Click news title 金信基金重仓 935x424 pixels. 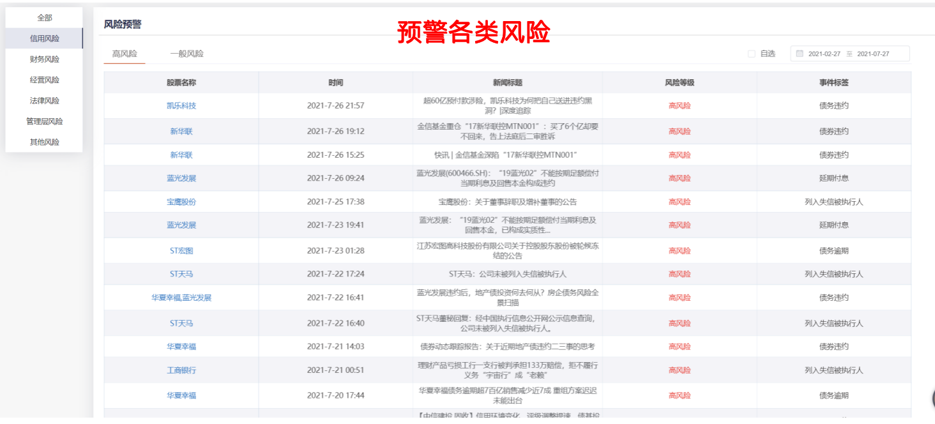pos(508,132)
